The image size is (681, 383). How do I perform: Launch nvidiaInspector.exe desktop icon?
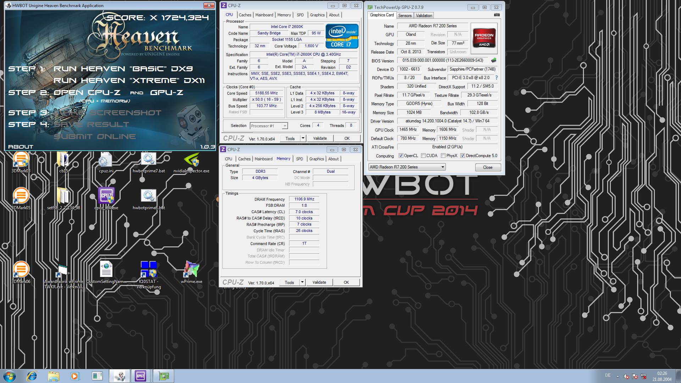click(191, 162)
